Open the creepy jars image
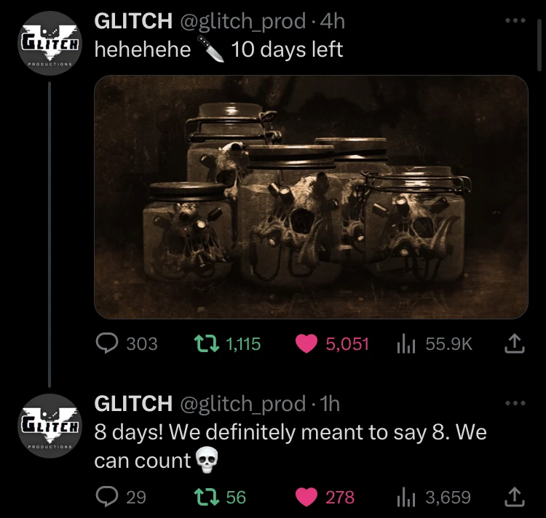Image resolution: width=546 pixels, height=518 pixels. tap(311, 197)
